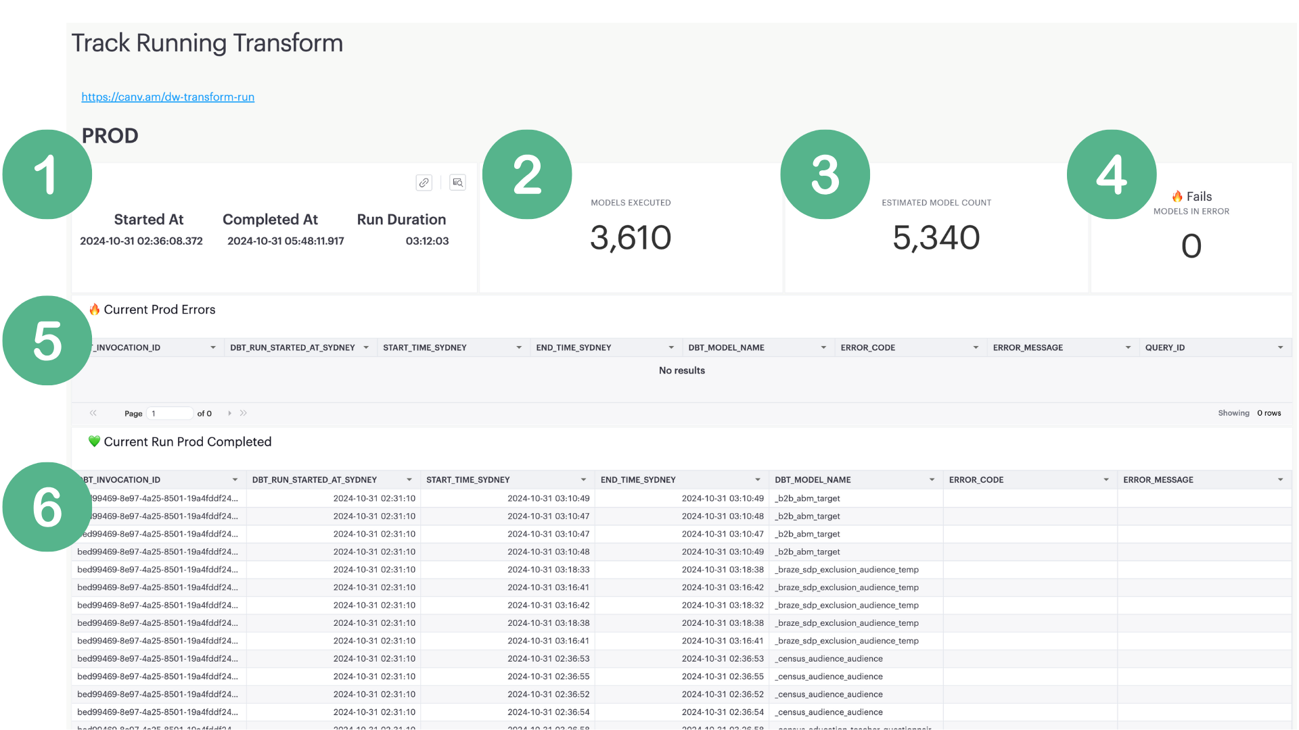Open the DBT_INVOCATION_ID filter dropdown in errors table
Image resolution: width=1299 pixels, height=730 pixels.
(x=212, y=347)
